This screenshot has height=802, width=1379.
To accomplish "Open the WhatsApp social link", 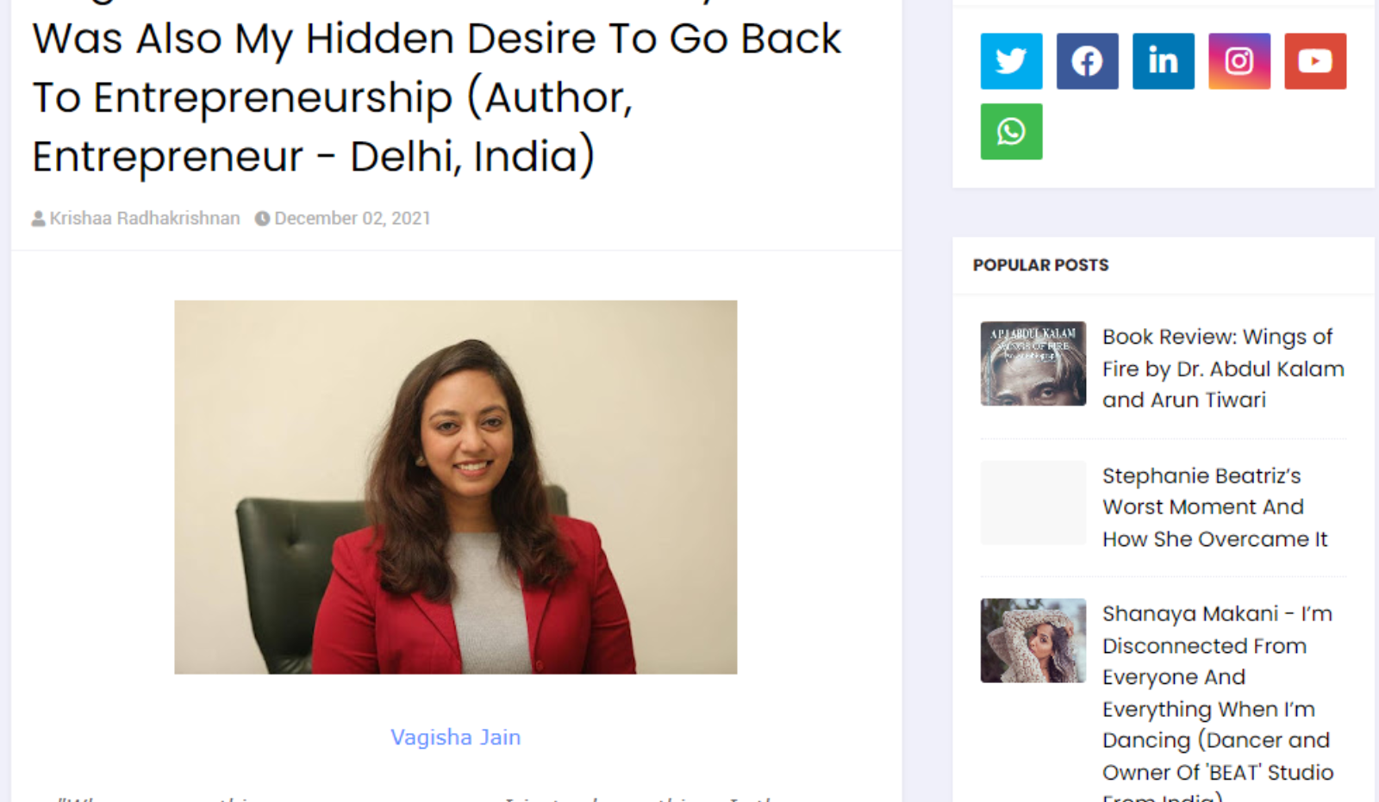I will (x=1011, y=132).
